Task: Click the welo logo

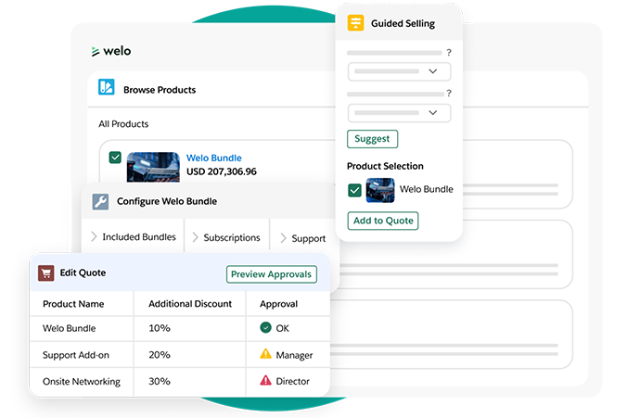Action: (x=111, y=51)
